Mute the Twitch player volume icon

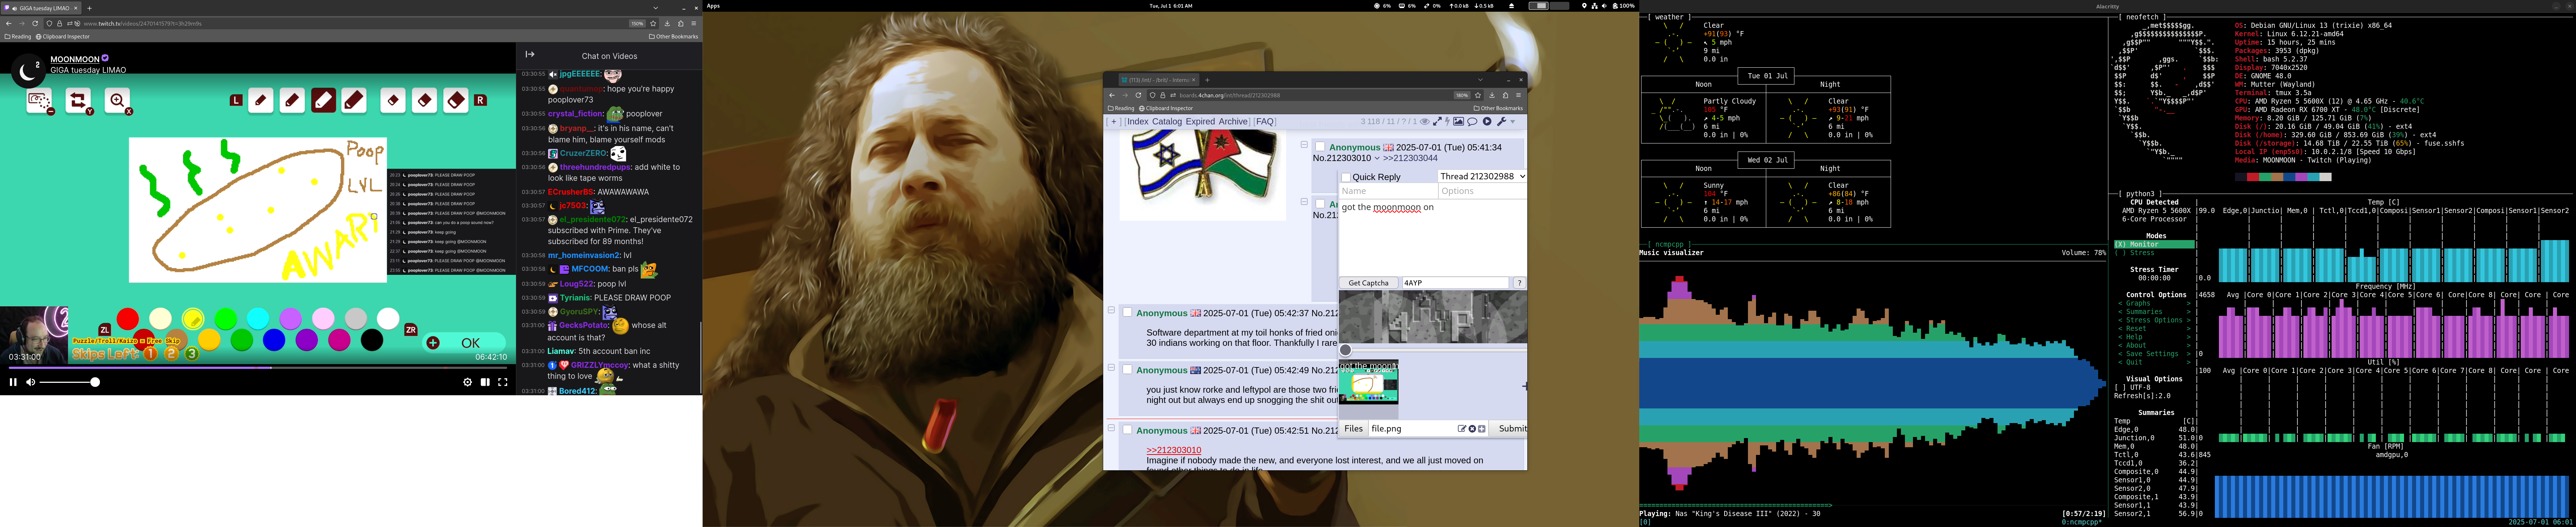[x=31, y=382]
